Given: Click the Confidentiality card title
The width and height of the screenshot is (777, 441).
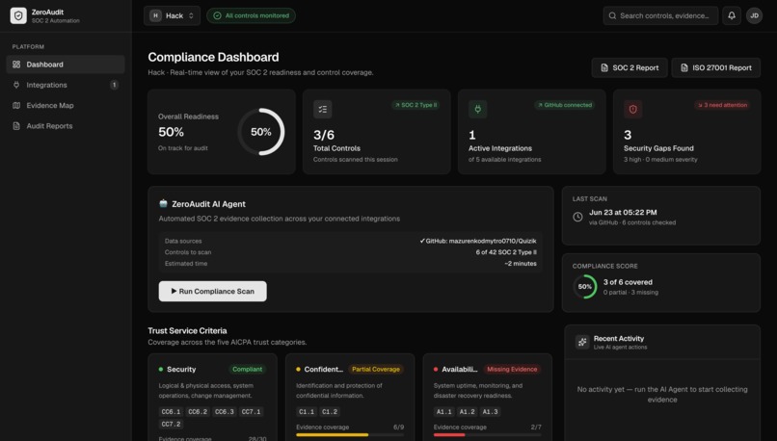Looking at the screenshot, I should (324, 369).
